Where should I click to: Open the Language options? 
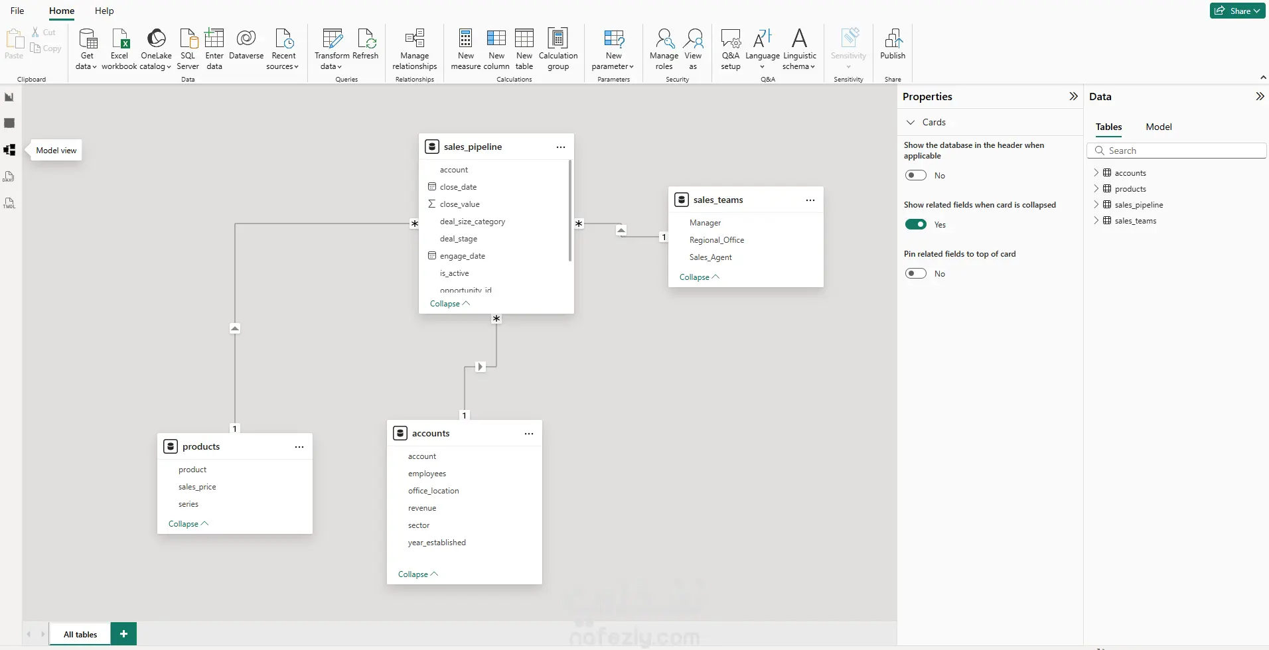point(763,49)
